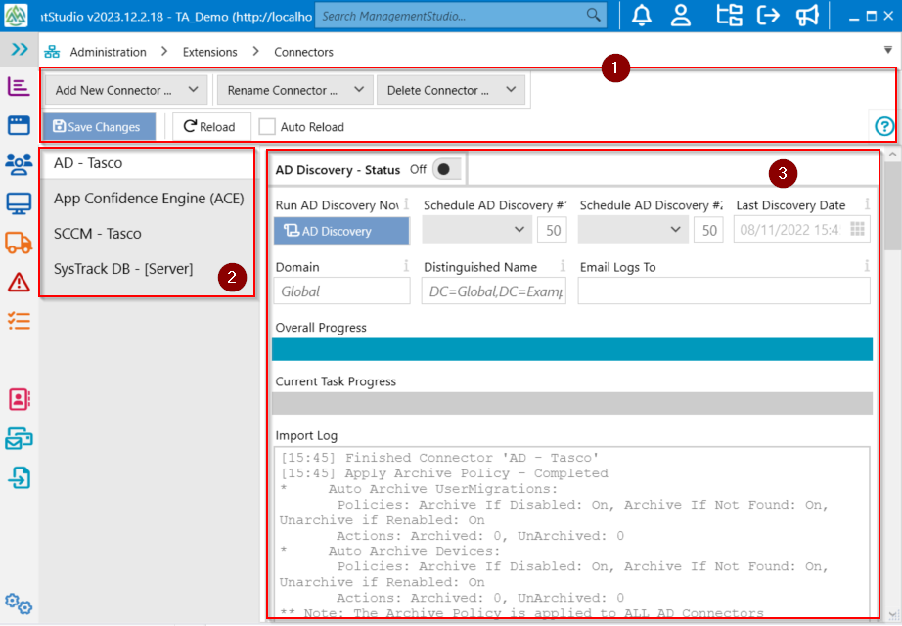Click info icon beside Email Logs To
902x626 pixels.
(867, 266)
